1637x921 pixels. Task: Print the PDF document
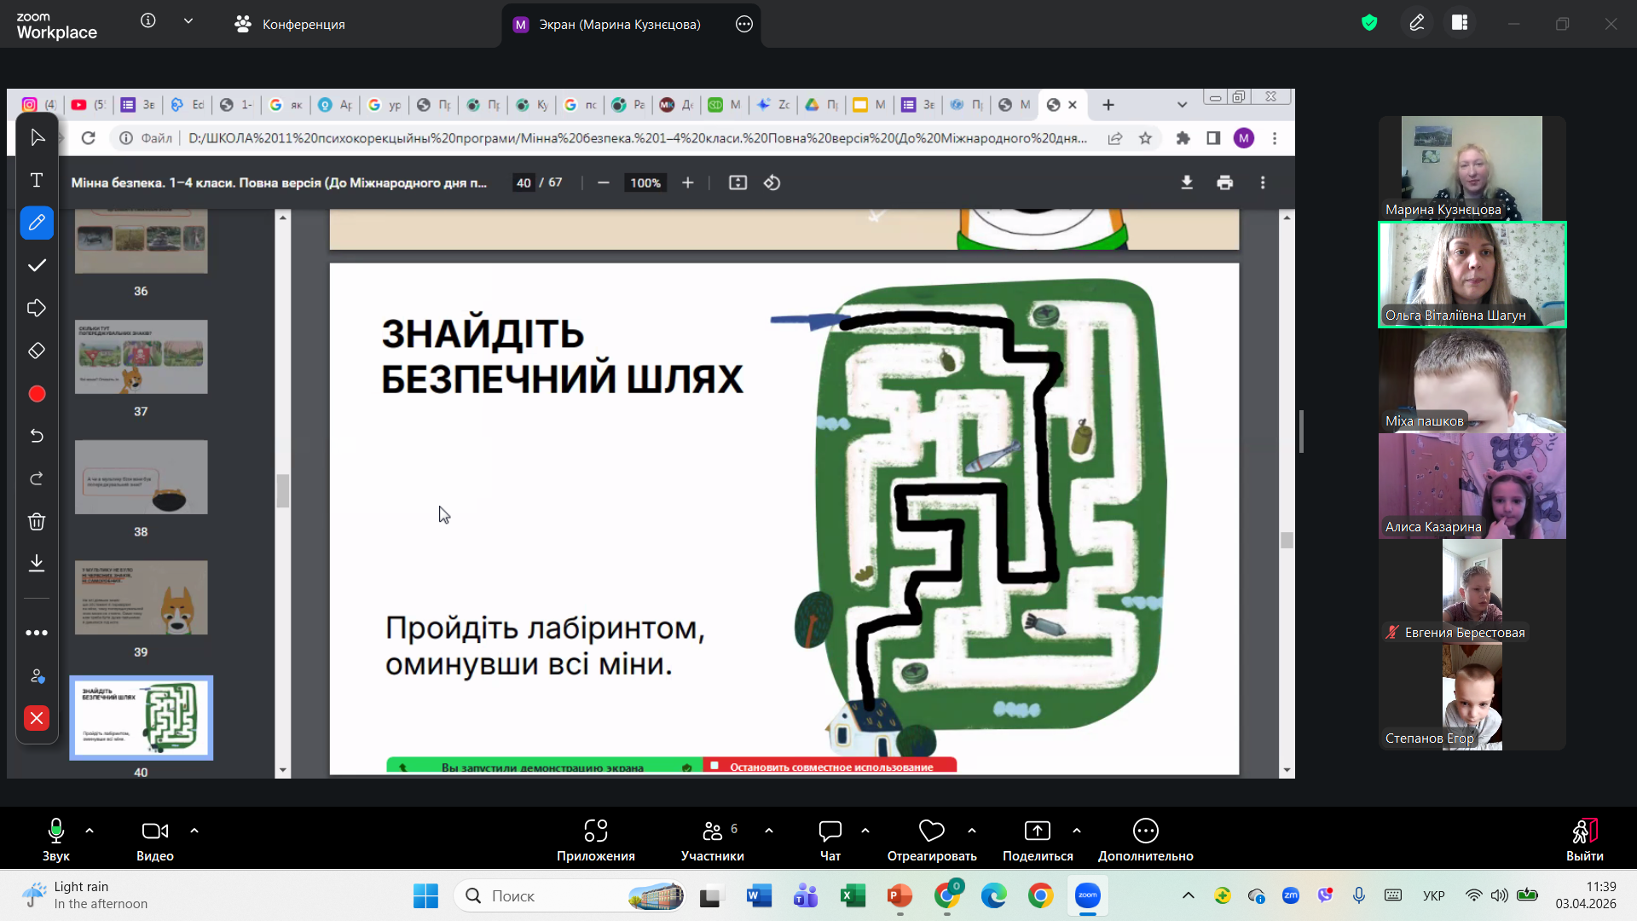click(1224, 182)
